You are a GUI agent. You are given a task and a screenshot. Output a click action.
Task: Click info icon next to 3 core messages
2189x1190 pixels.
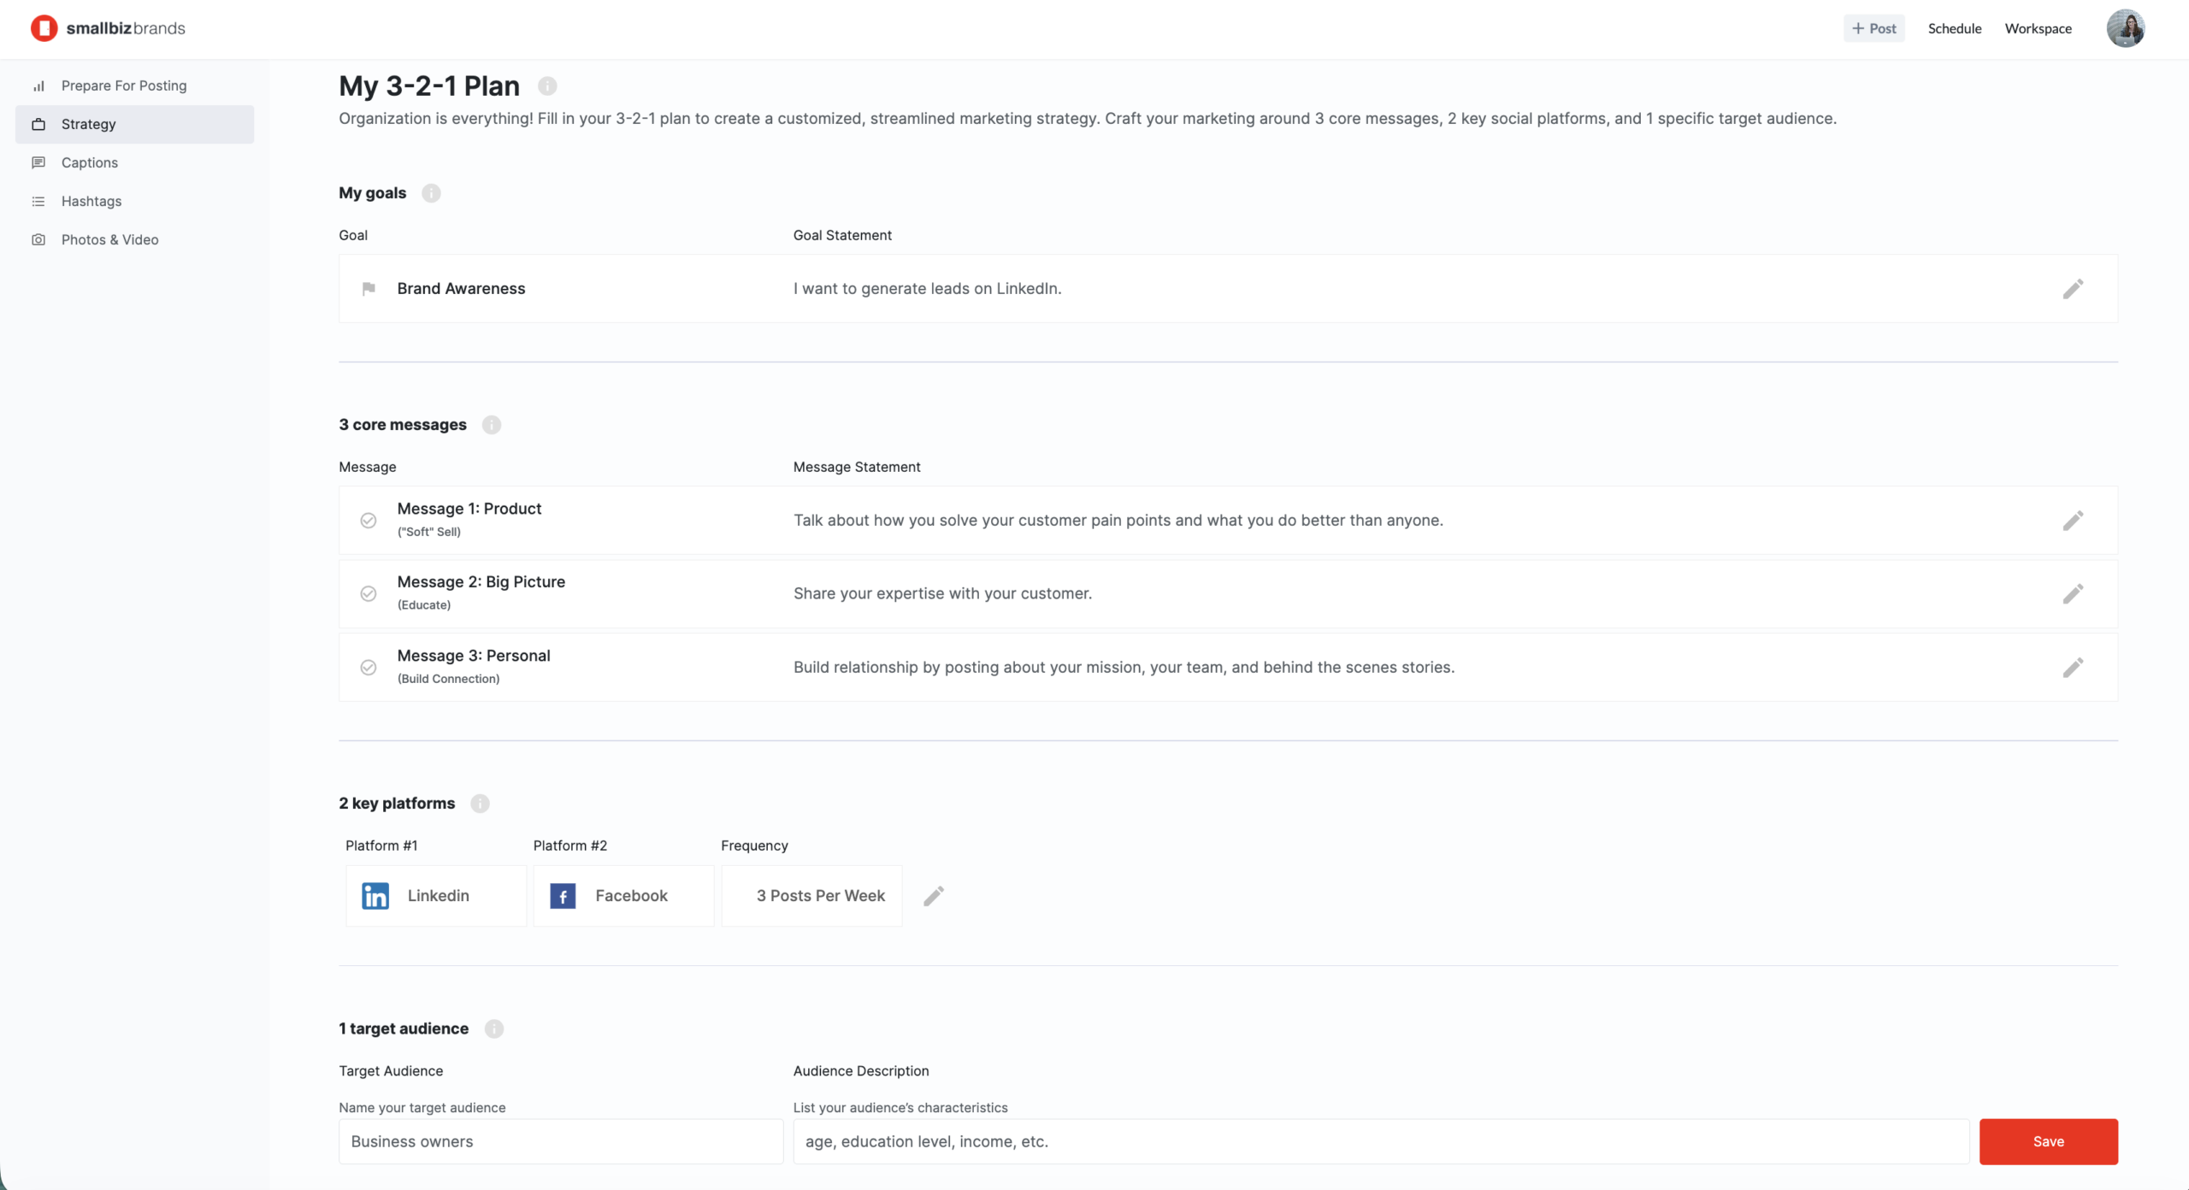point(491,425)
